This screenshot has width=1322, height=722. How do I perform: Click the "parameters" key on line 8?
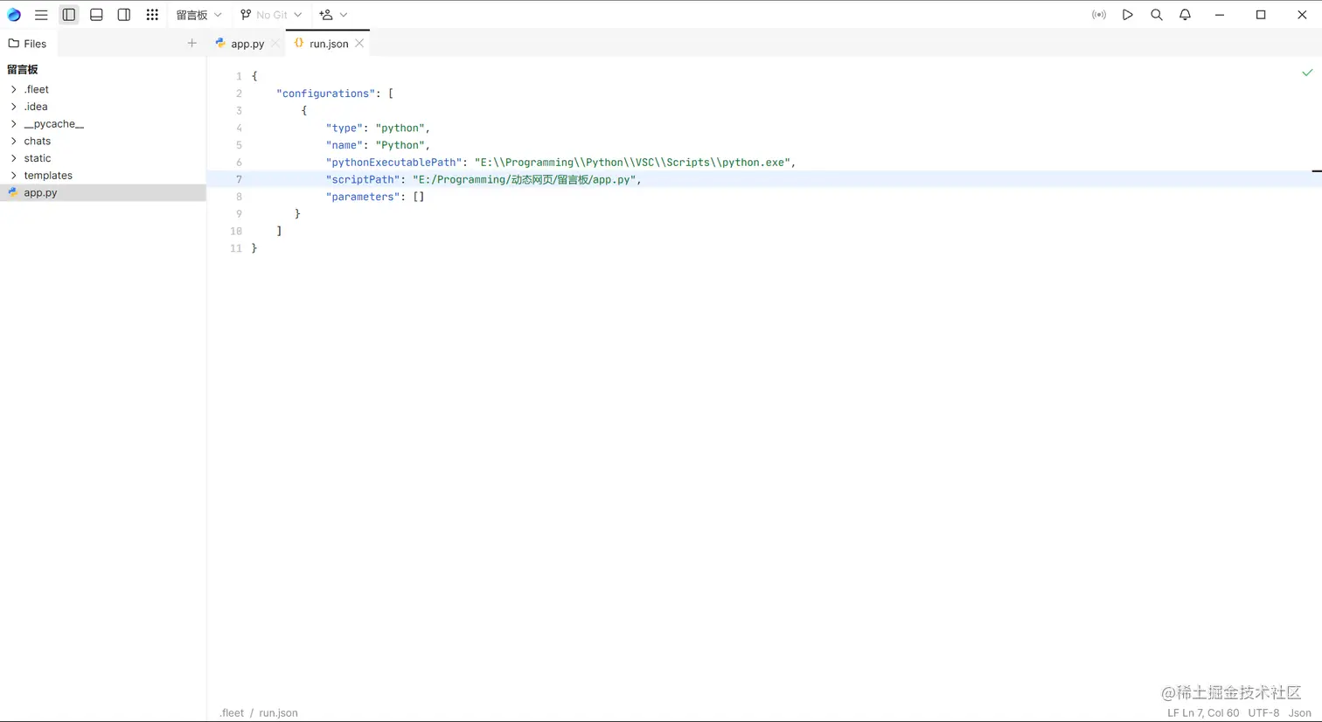[363, 197]
